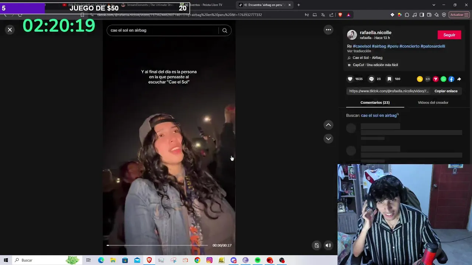Open Microsoft Edge from the taskbar
Viewport: 472px width, 265px height.
[x=101, y=260]
